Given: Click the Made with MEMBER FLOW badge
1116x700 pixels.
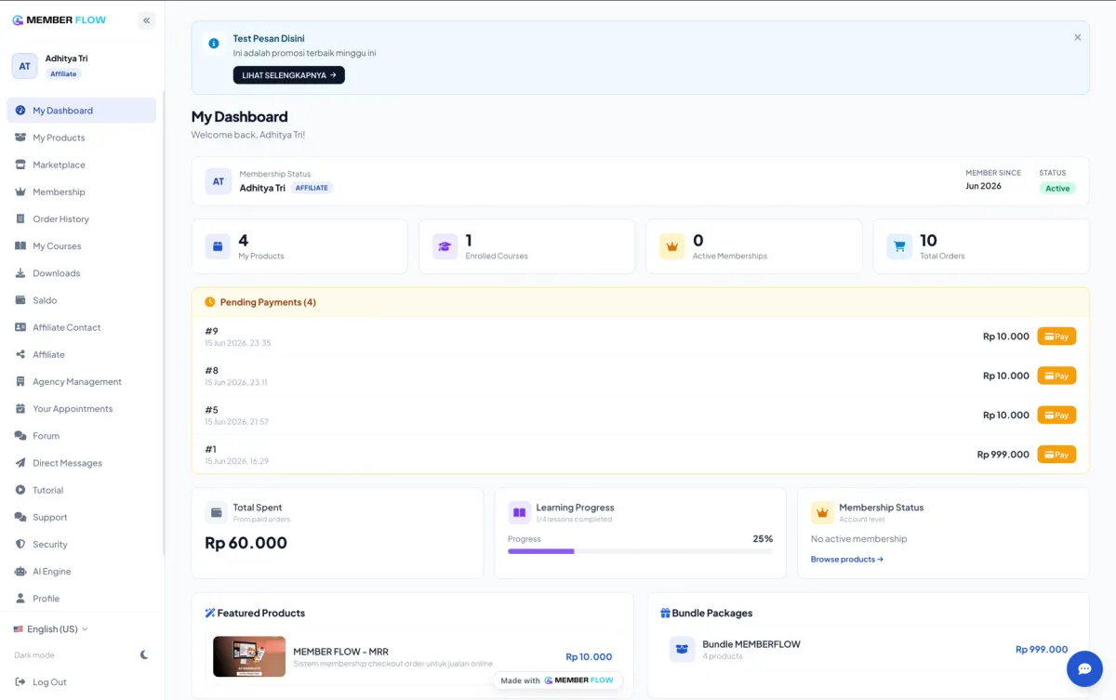Looking at the screenshot, I should click(x=557, y=680).
